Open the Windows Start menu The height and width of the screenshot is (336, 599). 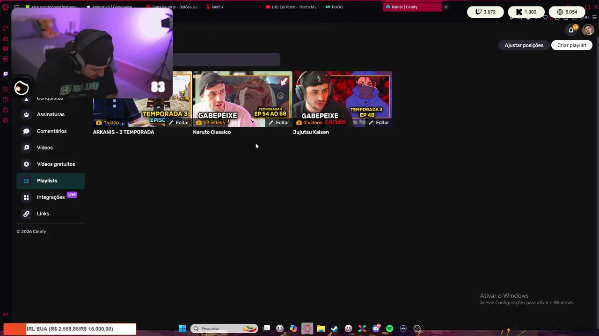tap(183, 329)
